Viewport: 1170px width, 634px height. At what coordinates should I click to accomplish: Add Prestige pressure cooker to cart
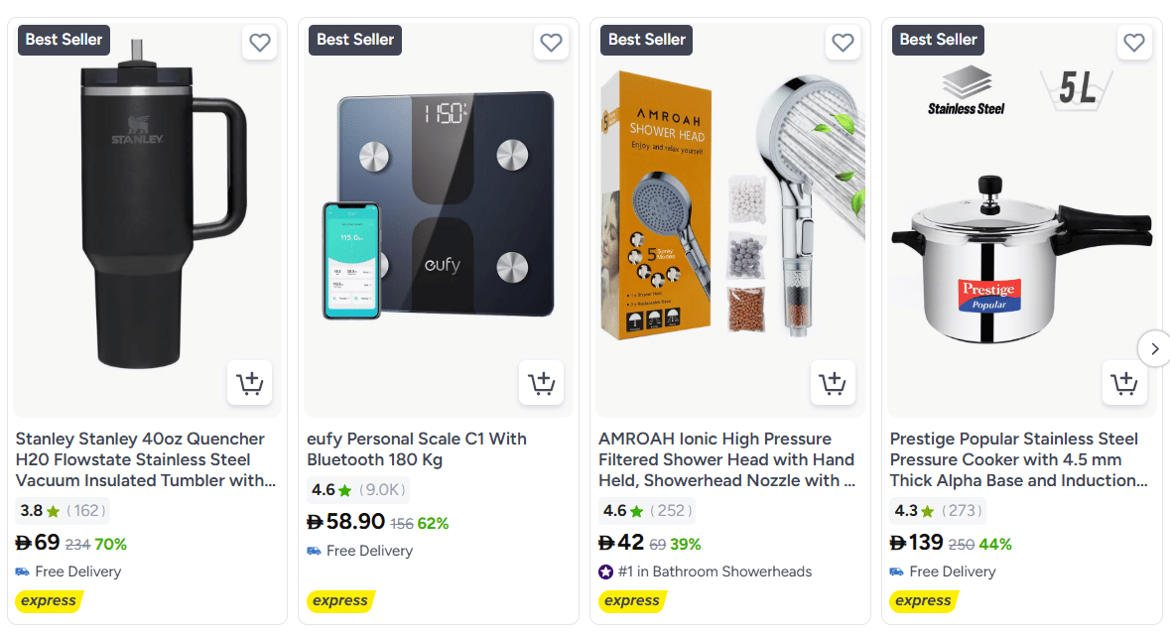click(1123, 383)
